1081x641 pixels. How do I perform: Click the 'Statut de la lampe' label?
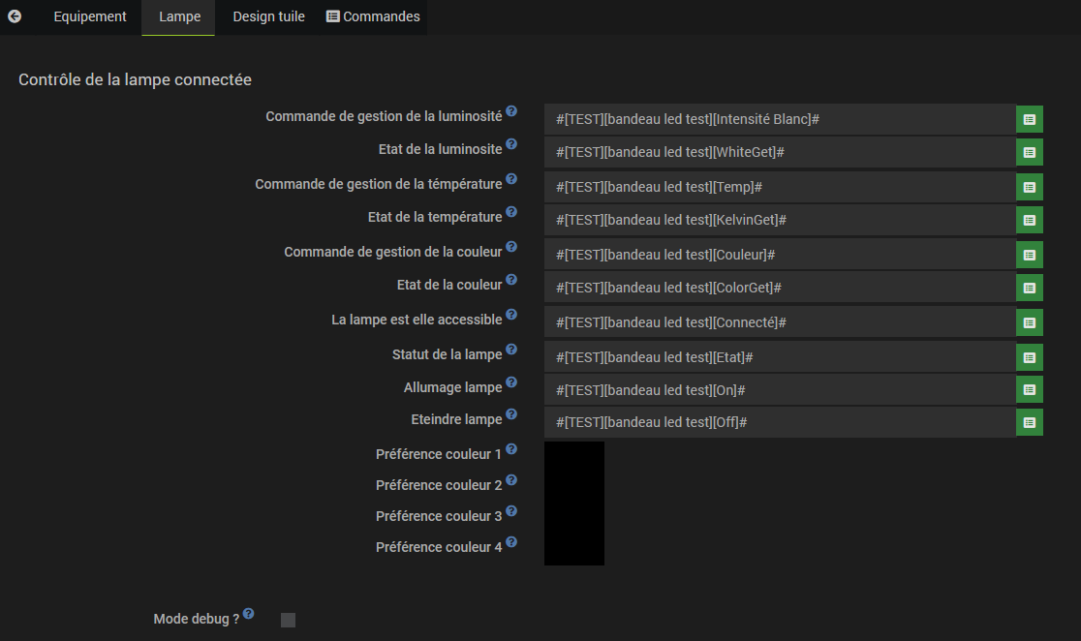click(x=447, y=354)
